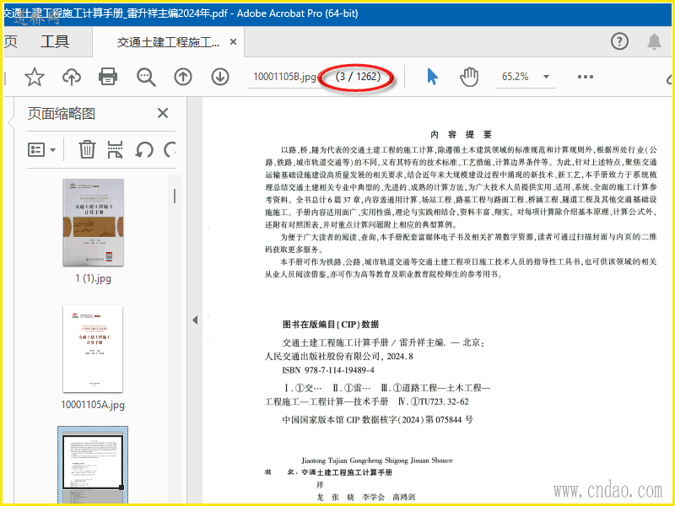Click the 页面缩略图 panel title
675x506 pixels.
point(61,114)
